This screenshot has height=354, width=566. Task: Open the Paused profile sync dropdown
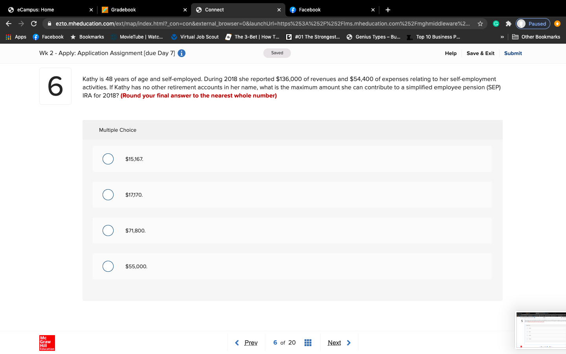tap(533, 24)
